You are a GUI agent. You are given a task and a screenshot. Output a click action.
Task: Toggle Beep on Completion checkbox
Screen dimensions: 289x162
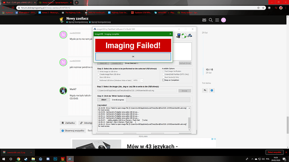(x=163, y=80)
